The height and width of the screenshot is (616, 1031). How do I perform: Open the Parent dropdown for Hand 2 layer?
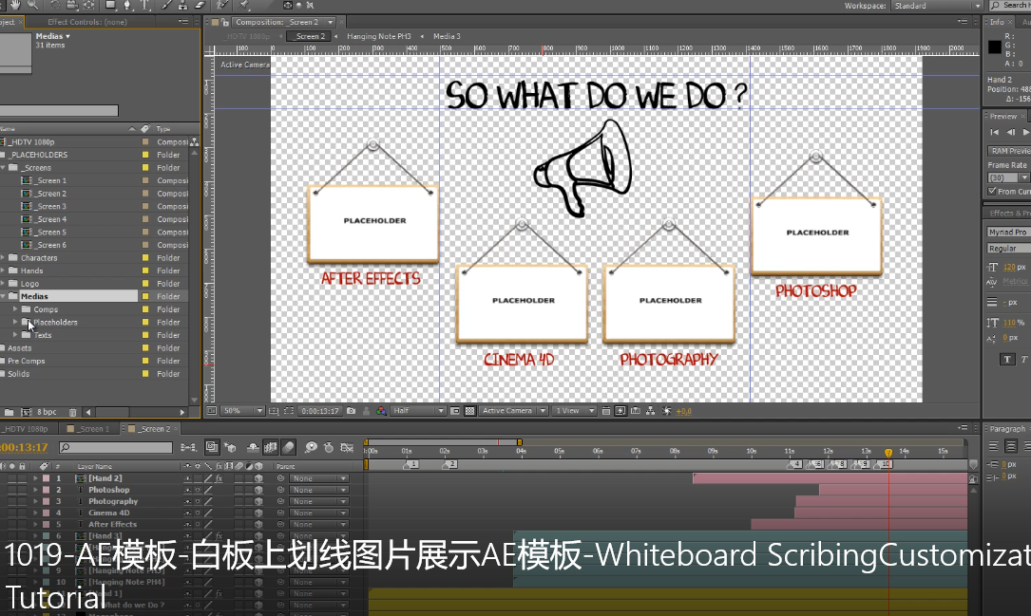[319, 478]
